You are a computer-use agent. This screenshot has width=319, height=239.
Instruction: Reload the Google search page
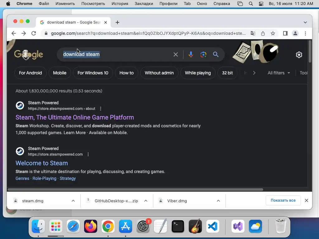tap(34, 33)
